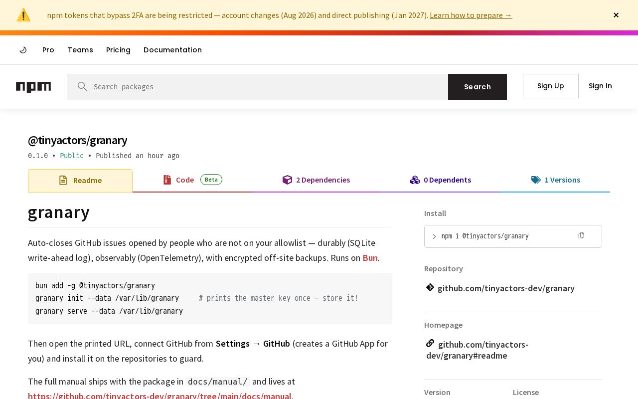Open the 2 Dependencies tab
This screenshot has height=399, width=638.
coord(316,180)
